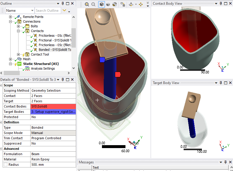Maximize the Outline panel
Screen dimensions: 233x171
[x=68, y=4]
